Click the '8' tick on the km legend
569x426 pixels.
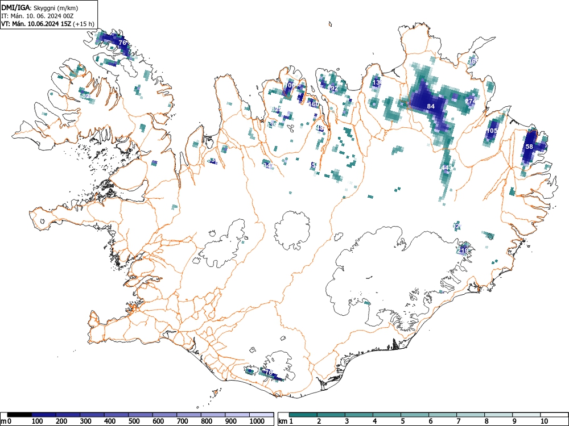[486, 421]
